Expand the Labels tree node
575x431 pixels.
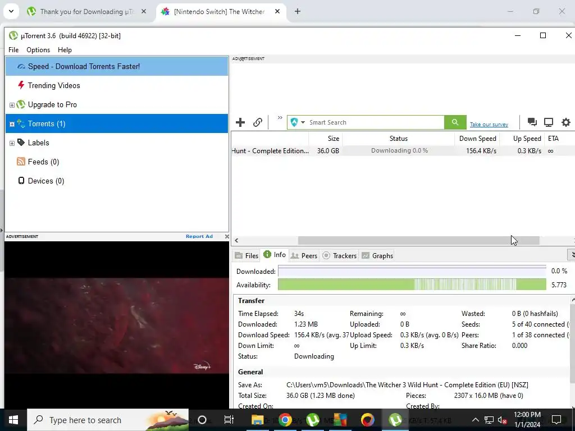pyautogui.click(x=12, y=143)
